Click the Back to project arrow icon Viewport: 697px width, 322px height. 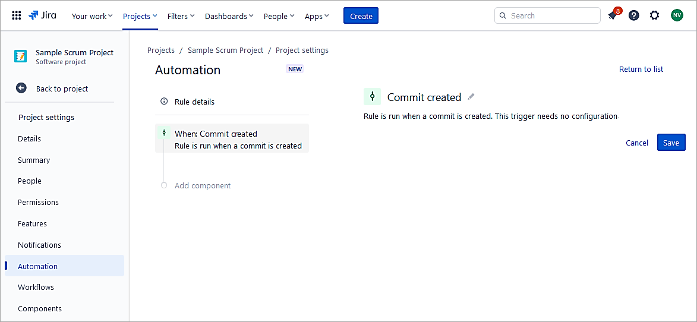tap(21, 89)
